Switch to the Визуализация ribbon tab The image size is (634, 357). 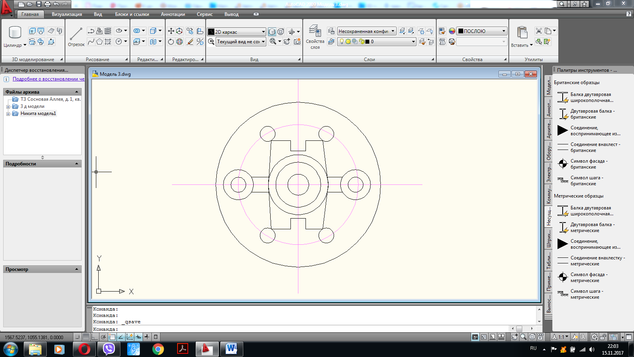coord(67,14)
